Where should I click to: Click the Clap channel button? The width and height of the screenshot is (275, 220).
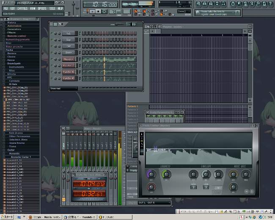coord(69,40)
